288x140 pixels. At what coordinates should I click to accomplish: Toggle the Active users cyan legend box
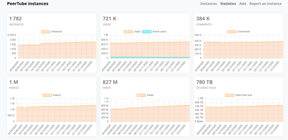pos(147,32)
